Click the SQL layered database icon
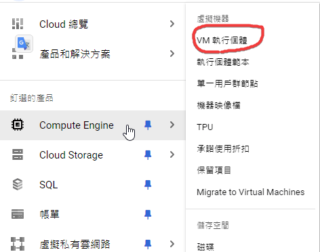 (x=18, y=184)
